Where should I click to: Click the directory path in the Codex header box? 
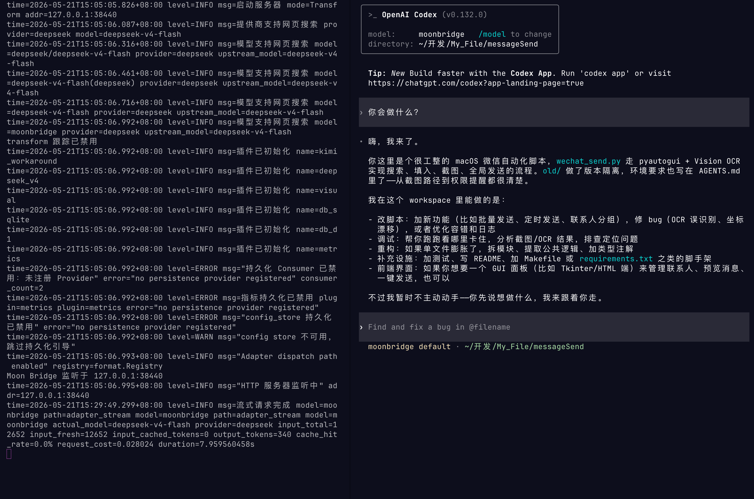point(478,44)
